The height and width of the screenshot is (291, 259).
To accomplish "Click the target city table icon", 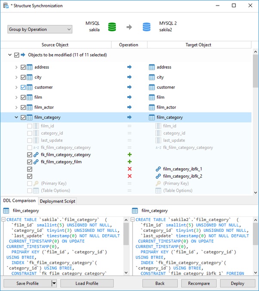I will pos(151,77).
